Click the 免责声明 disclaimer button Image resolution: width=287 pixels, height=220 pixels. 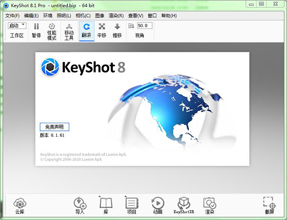[55, 127]
